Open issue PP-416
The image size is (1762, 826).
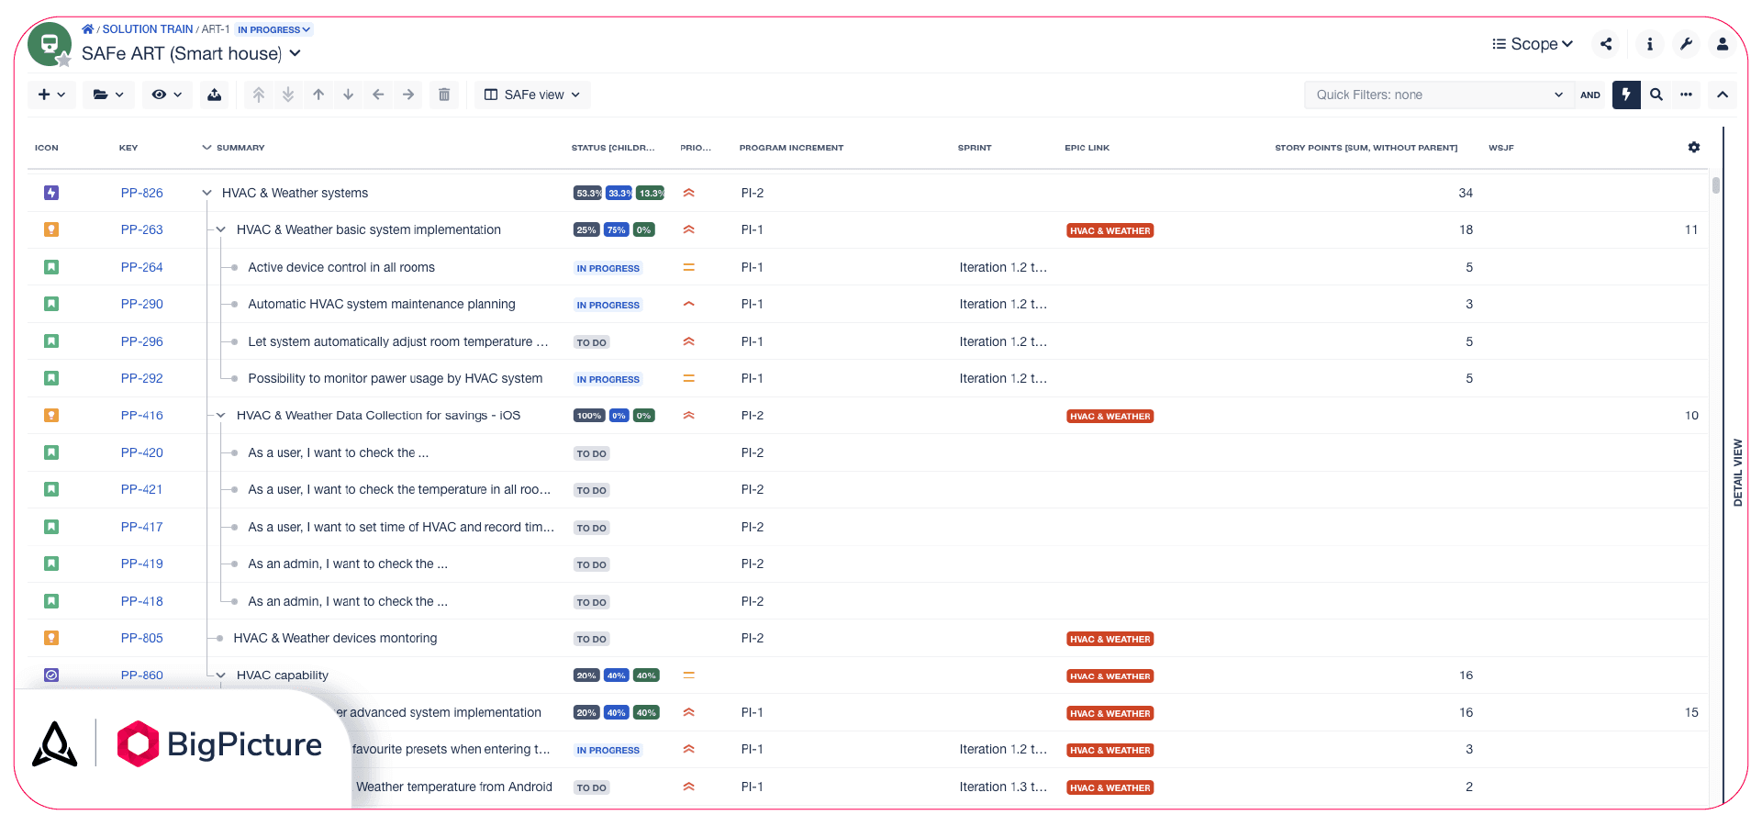pyautogui.click(x=142, y=415)
